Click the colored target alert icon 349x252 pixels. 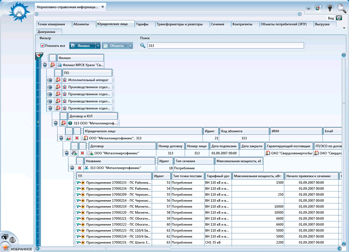tap(318, 8)
